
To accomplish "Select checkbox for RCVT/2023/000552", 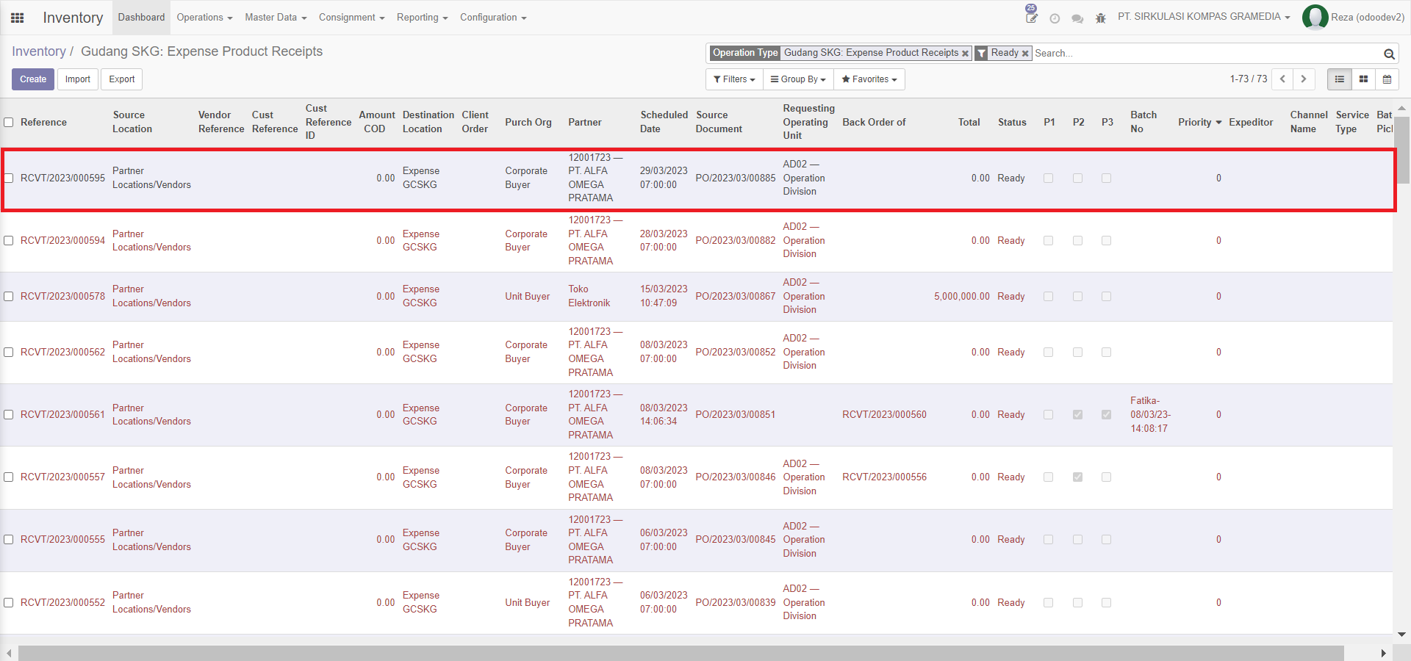I will tap(9, 603).
